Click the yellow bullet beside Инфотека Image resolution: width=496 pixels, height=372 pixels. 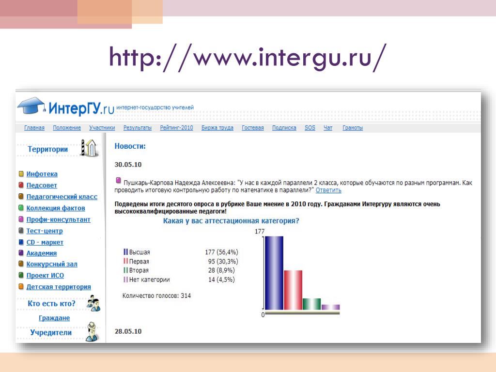(x=21, y=174)
